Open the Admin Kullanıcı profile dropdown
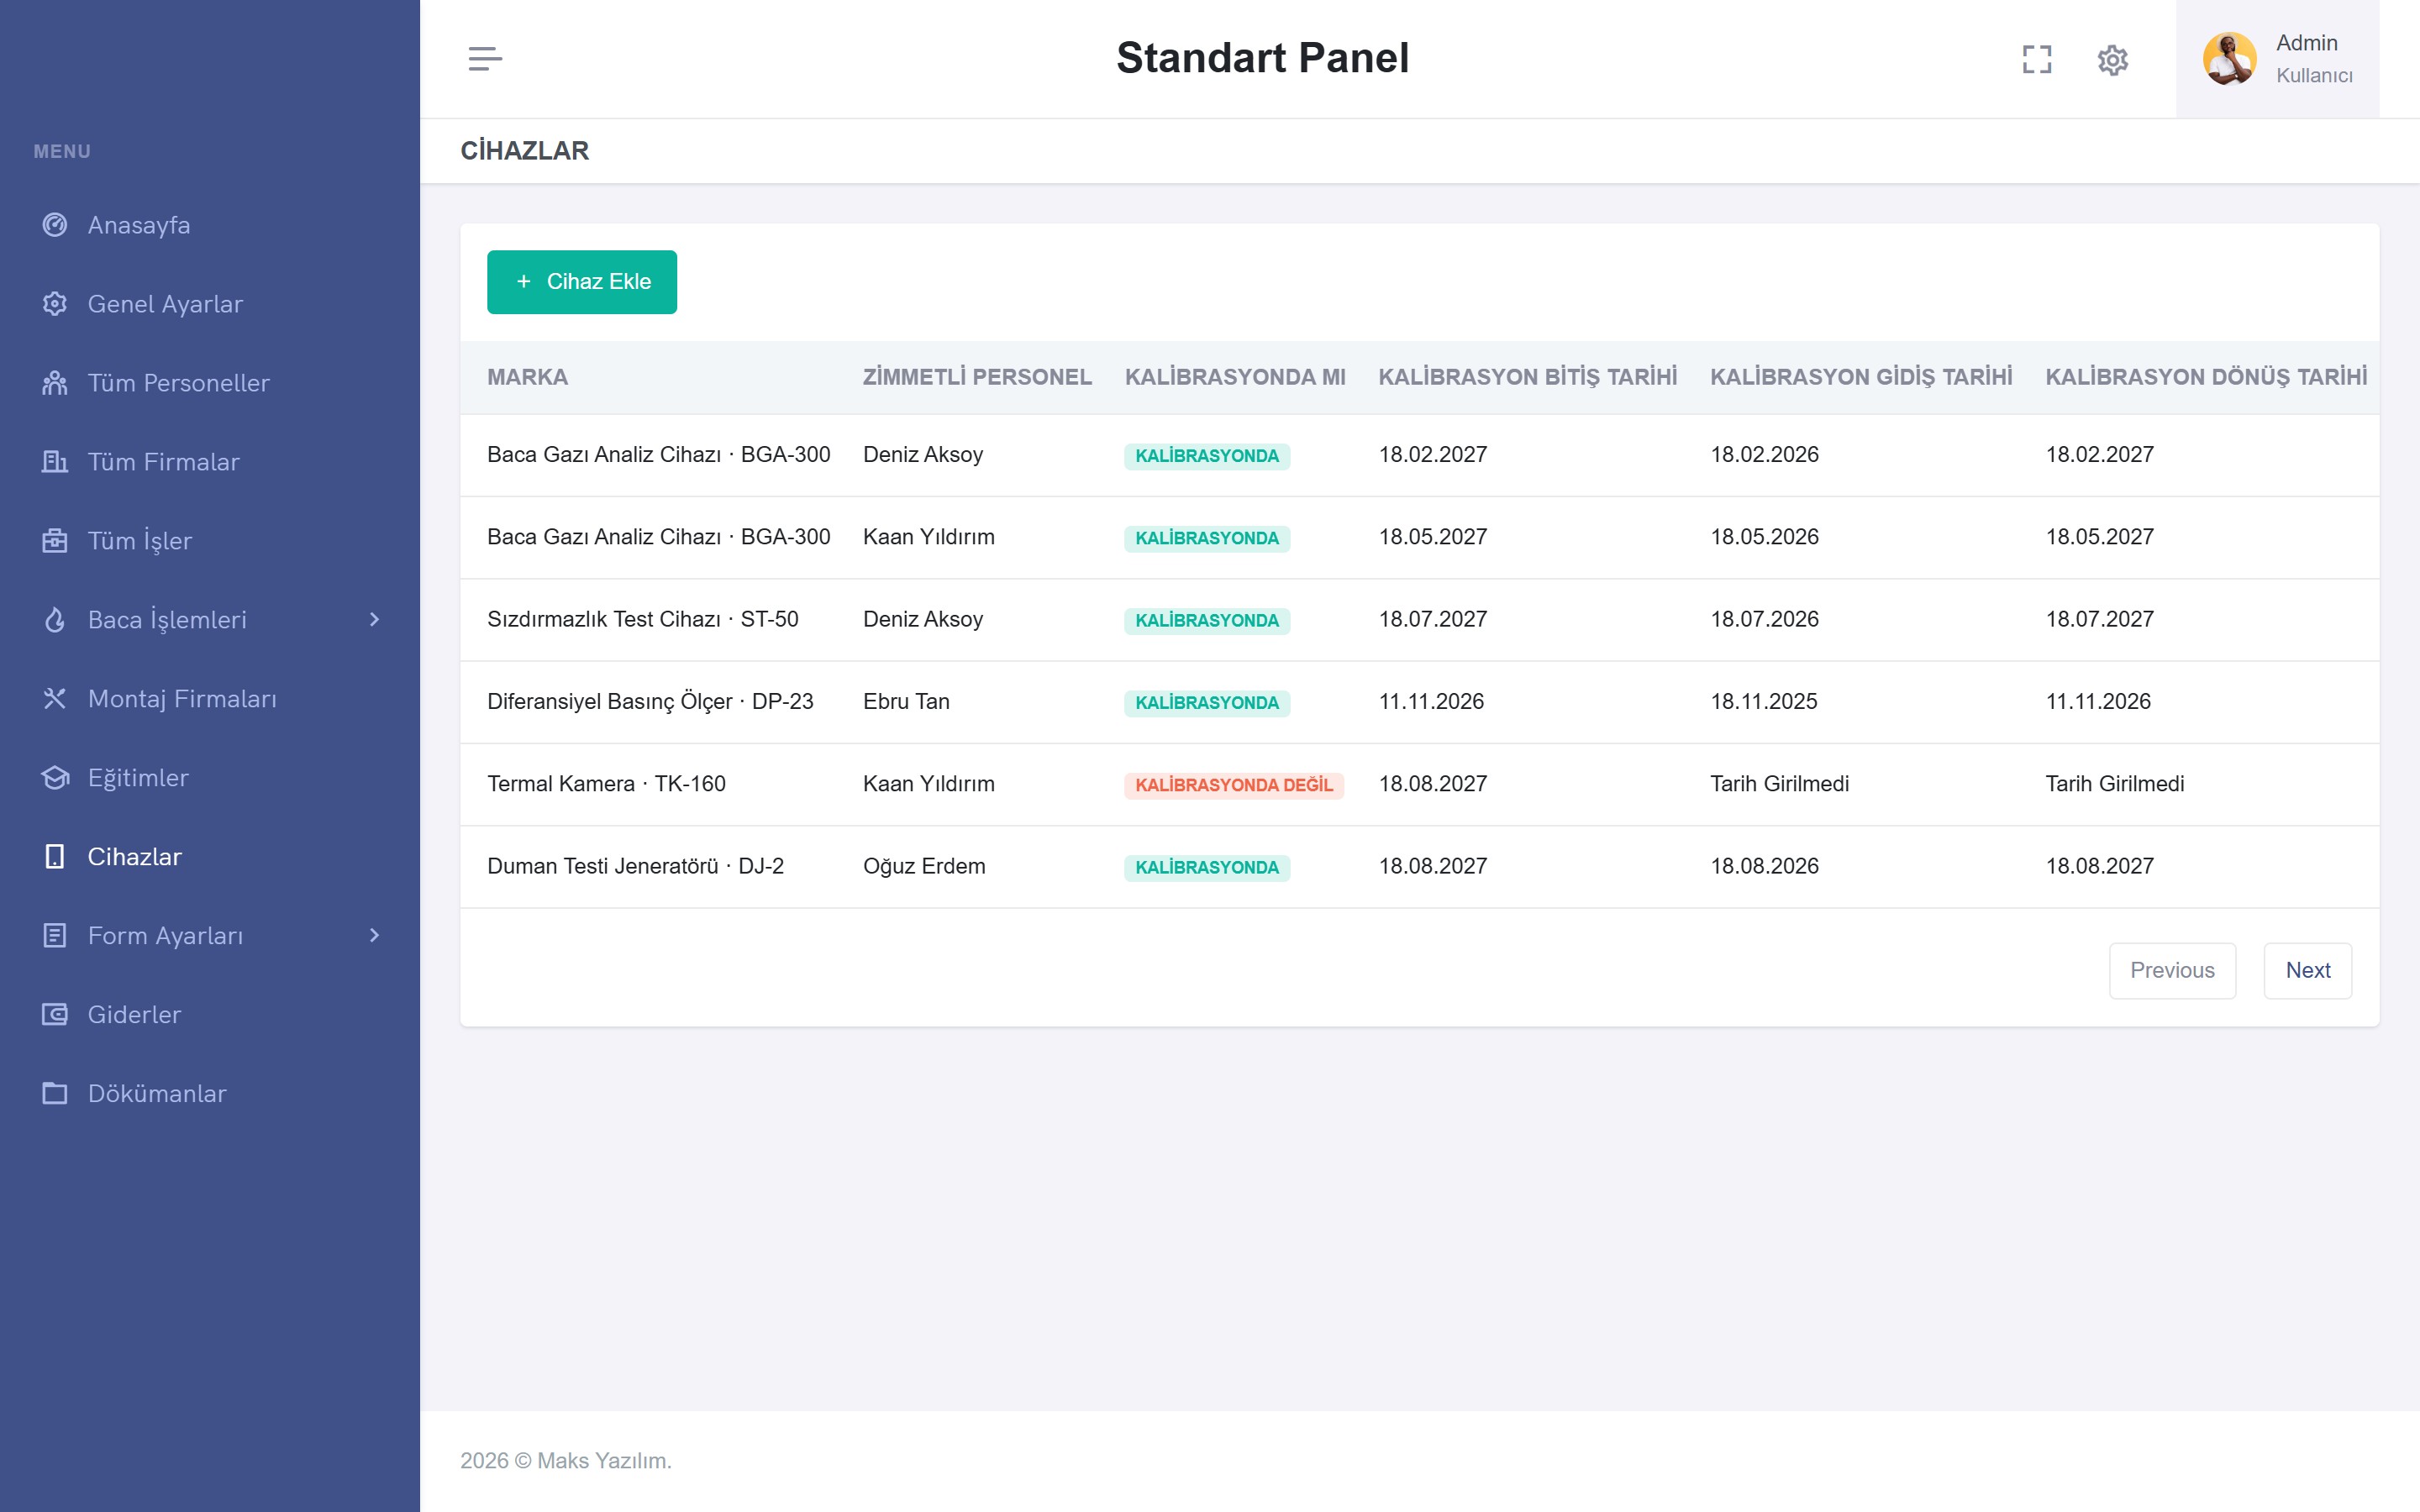Image resolution: width=2420 pixels, height=1512 pixels. pos(2277,59)
